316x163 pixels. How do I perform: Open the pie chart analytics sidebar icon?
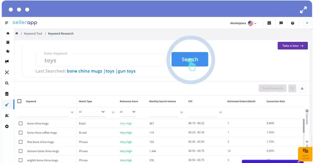coord(8,51)
